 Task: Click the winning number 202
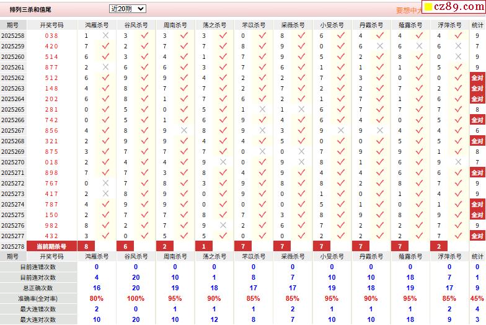pyautogui.click(x=51, y=99)
